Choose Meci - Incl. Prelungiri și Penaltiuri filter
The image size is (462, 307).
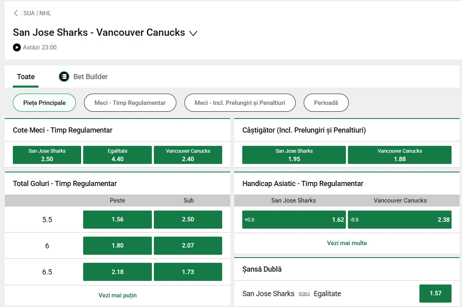(x=240, y=102)
